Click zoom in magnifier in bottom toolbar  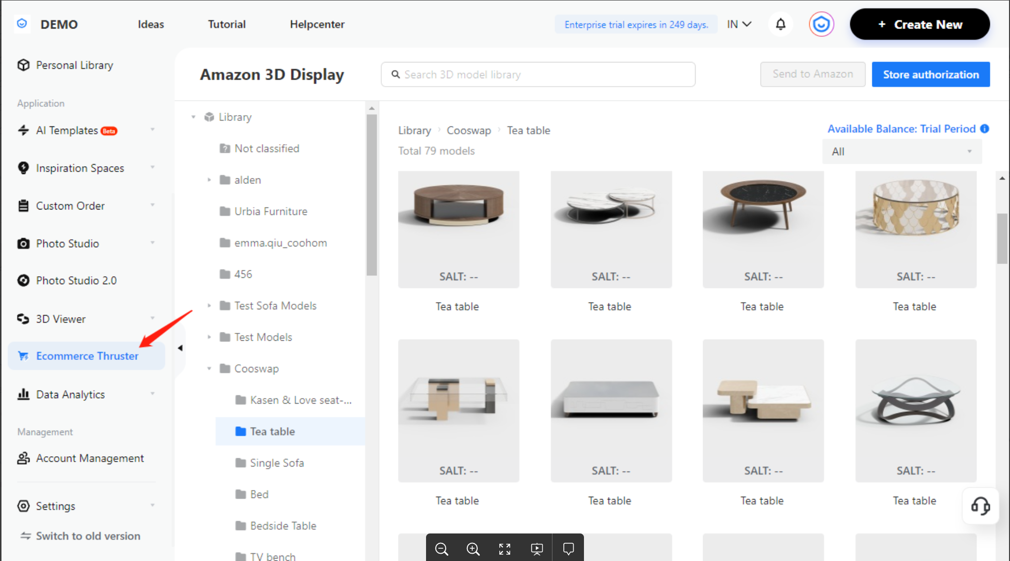click(473, 549)
